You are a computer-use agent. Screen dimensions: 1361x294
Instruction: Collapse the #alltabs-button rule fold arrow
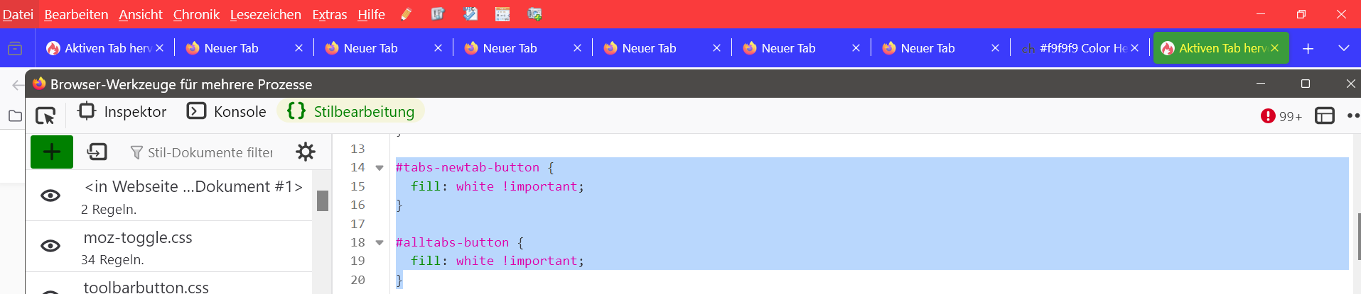tap(380, 242)
